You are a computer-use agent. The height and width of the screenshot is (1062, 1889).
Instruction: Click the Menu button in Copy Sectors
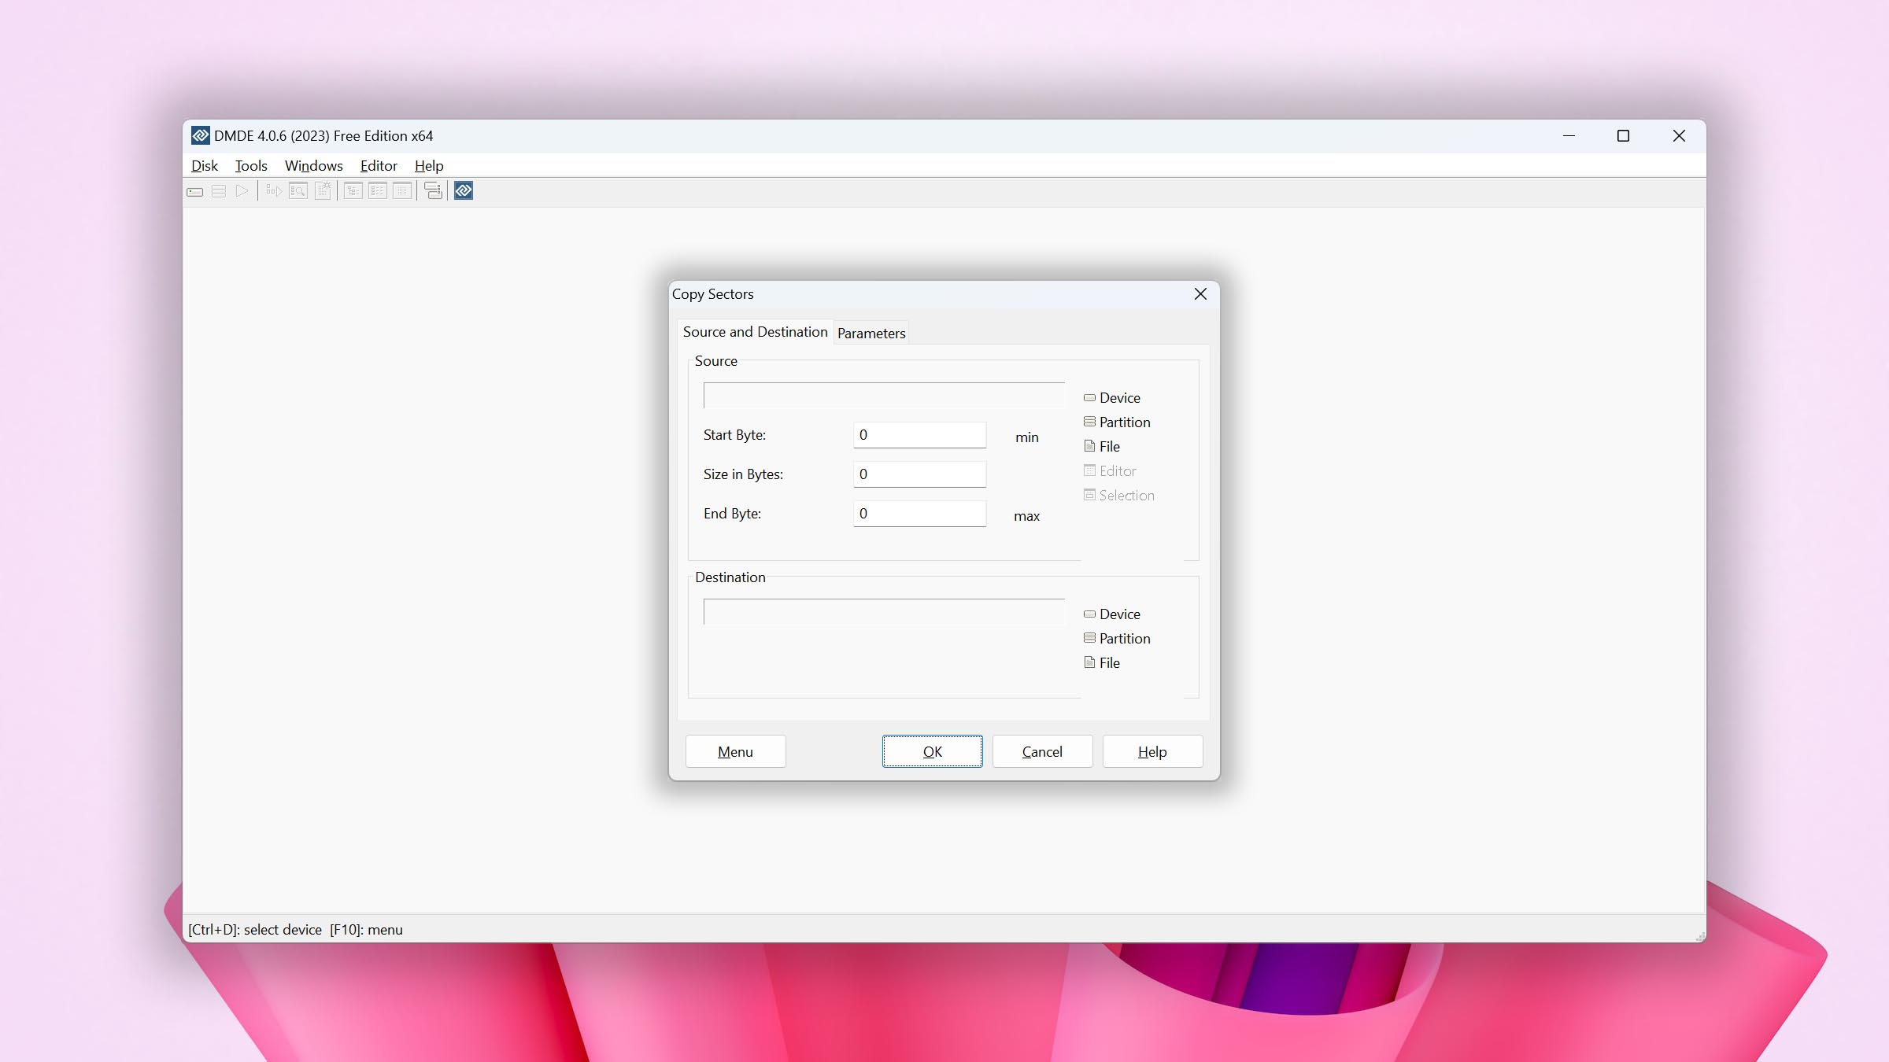point(735,752)
